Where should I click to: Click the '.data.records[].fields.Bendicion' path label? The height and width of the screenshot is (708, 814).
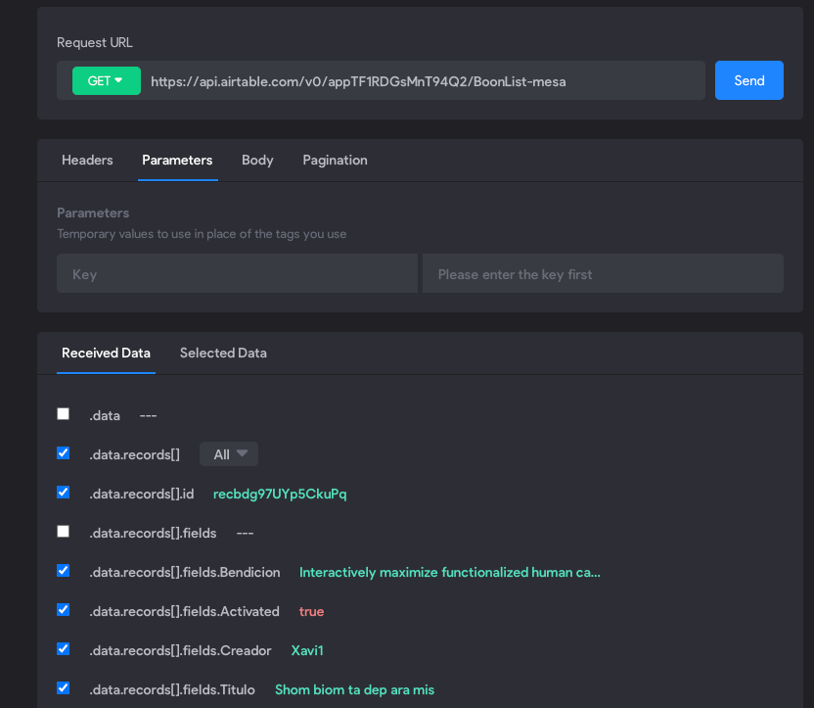(x=185, y=573)
